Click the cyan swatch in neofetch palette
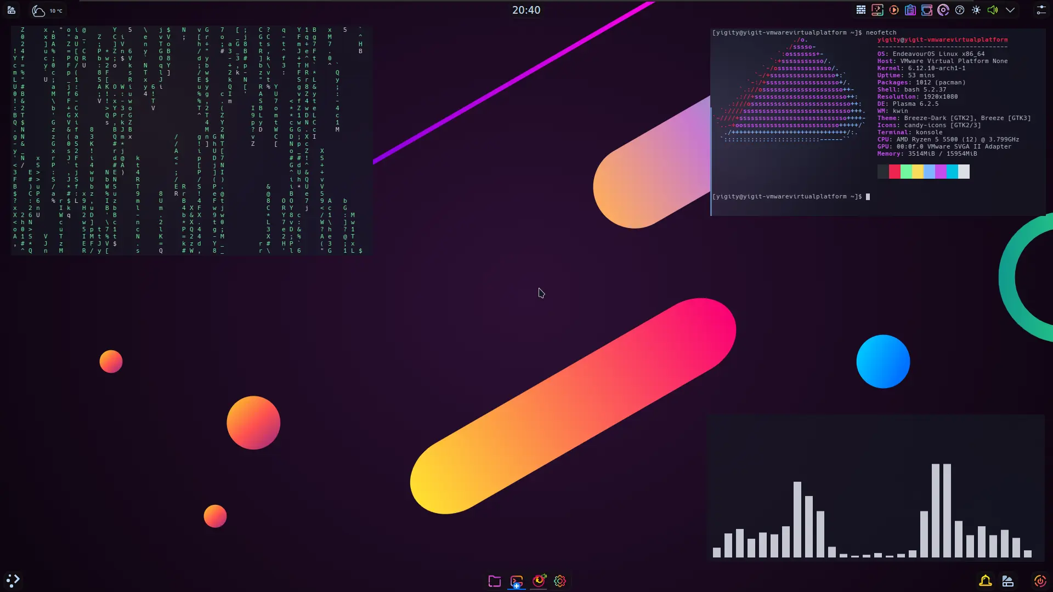This screenshot has height=592, width=1053. click(x=952, y=172)
